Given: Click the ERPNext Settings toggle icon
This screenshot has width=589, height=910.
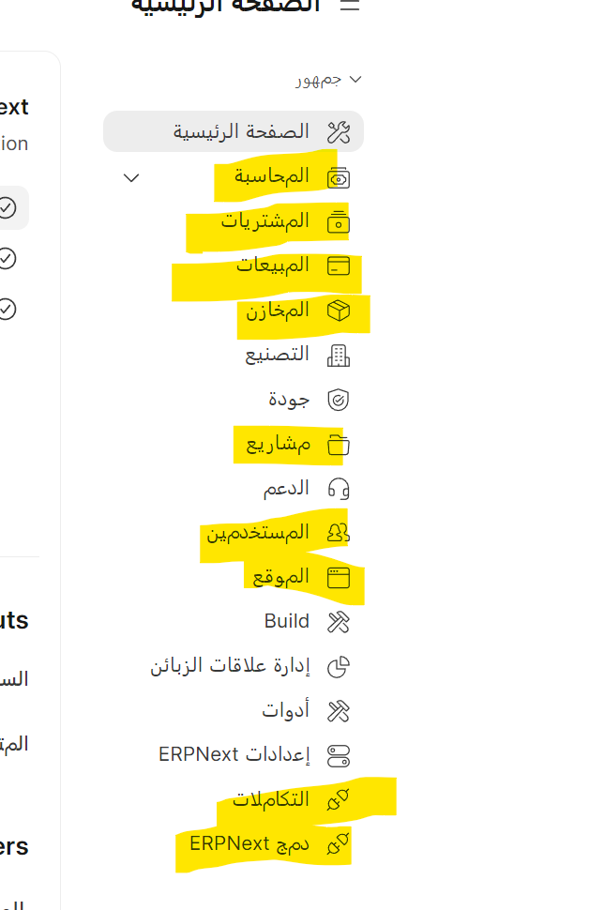Looking at the screenshot, I should tap(339, 755).
